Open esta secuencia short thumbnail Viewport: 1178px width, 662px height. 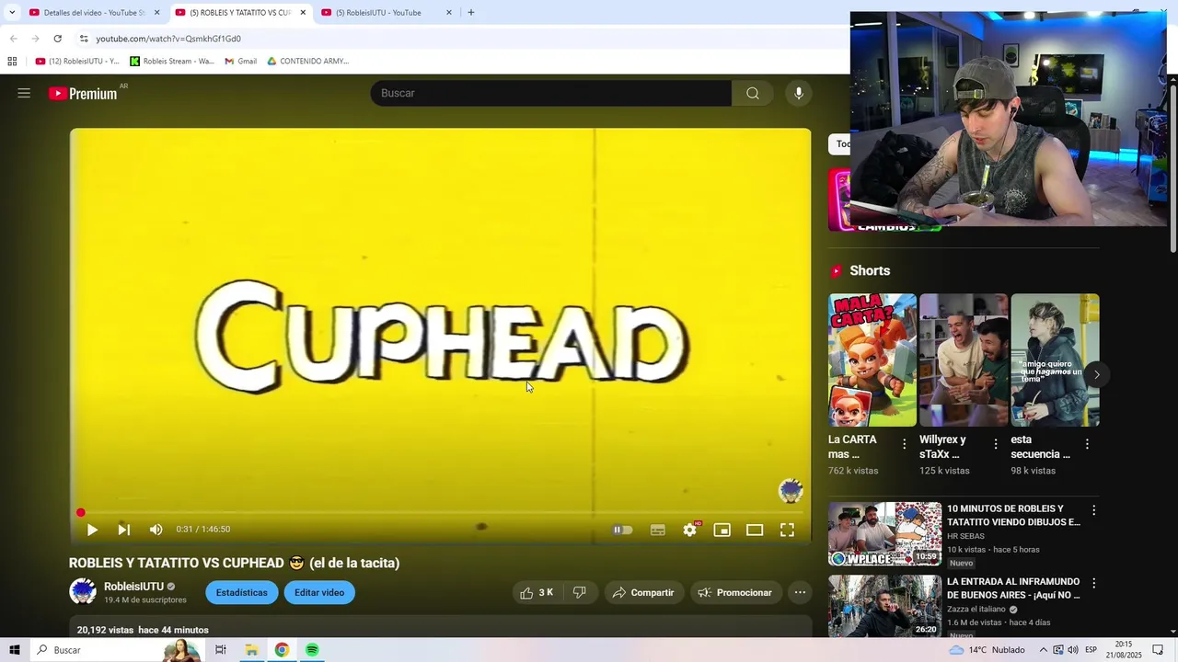[x=1055, y=360]
